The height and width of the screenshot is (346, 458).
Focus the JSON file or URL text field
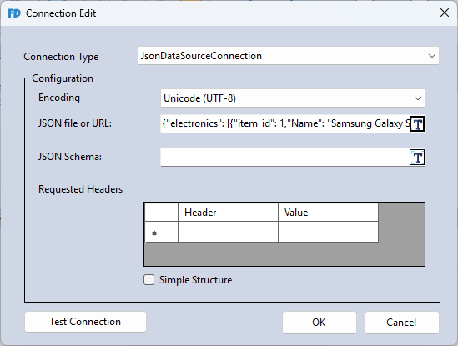pyautogui.click(x=285, y=123)
